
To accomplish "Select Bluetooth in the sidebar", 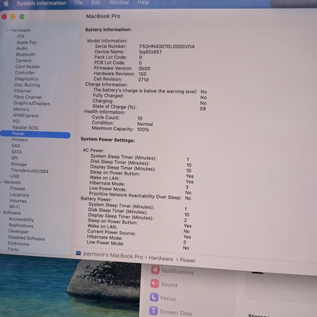I will 26,54.
